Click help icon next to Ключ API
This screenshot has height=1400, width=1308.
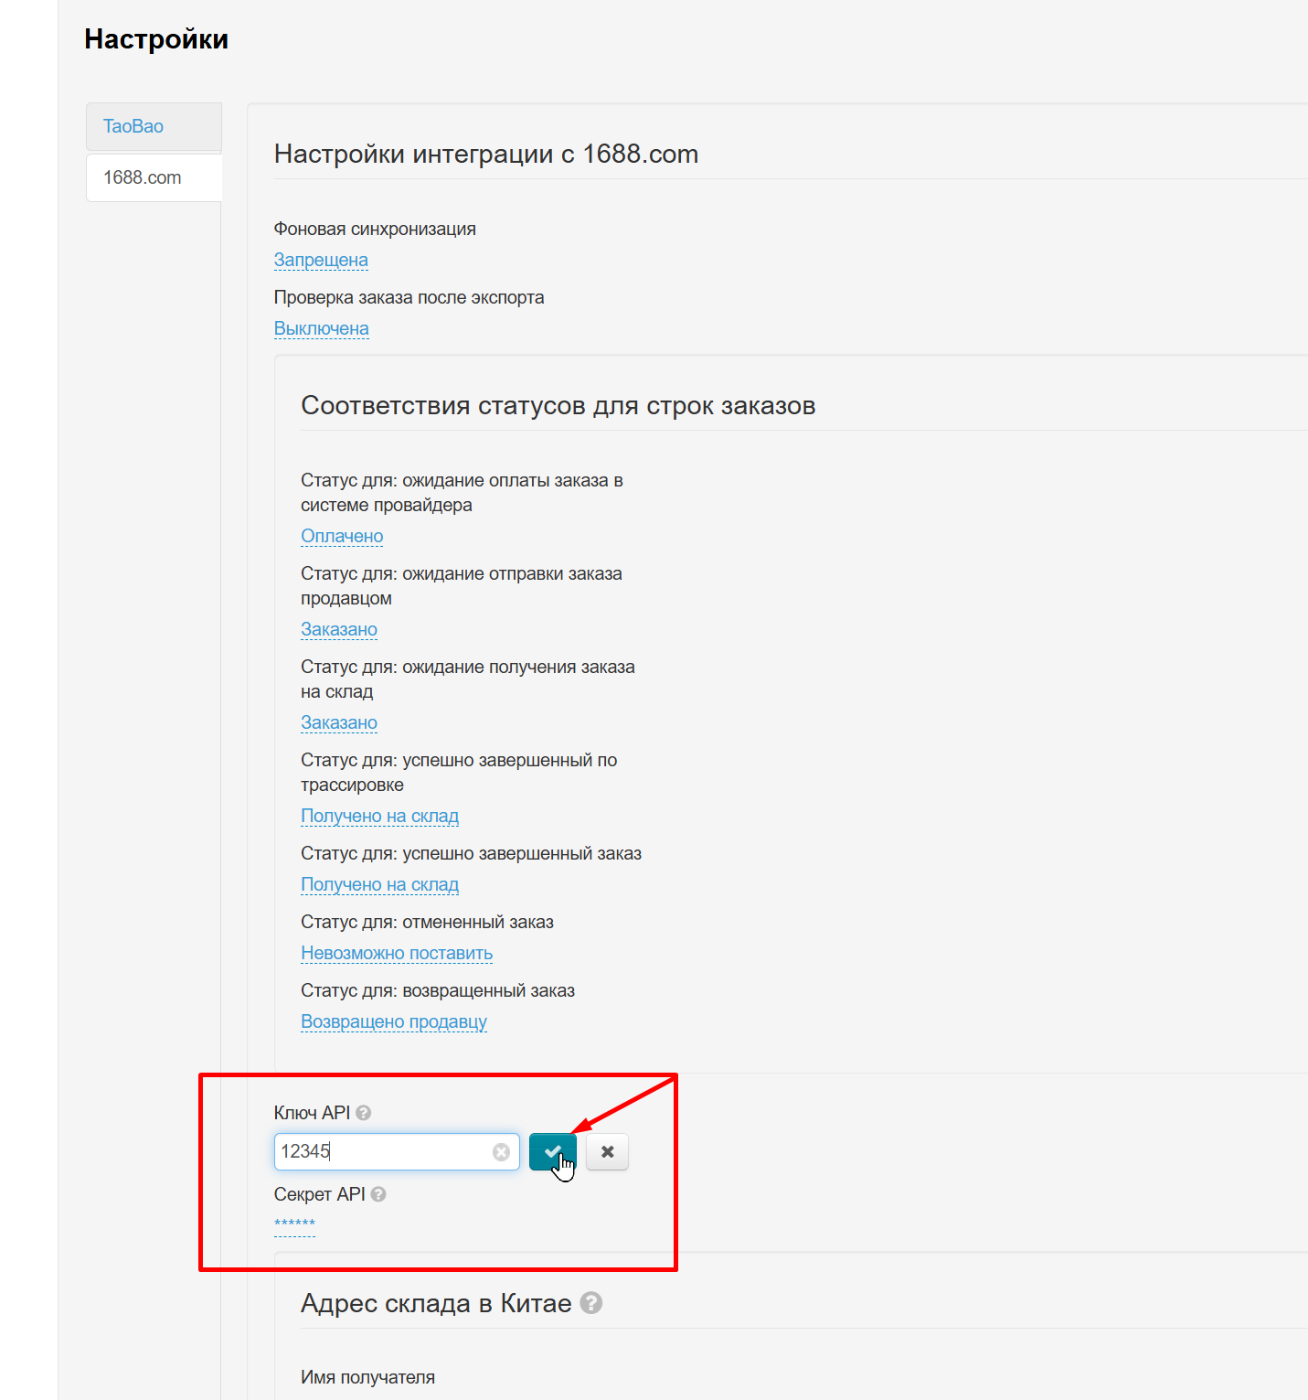(x=364, y=1113)
